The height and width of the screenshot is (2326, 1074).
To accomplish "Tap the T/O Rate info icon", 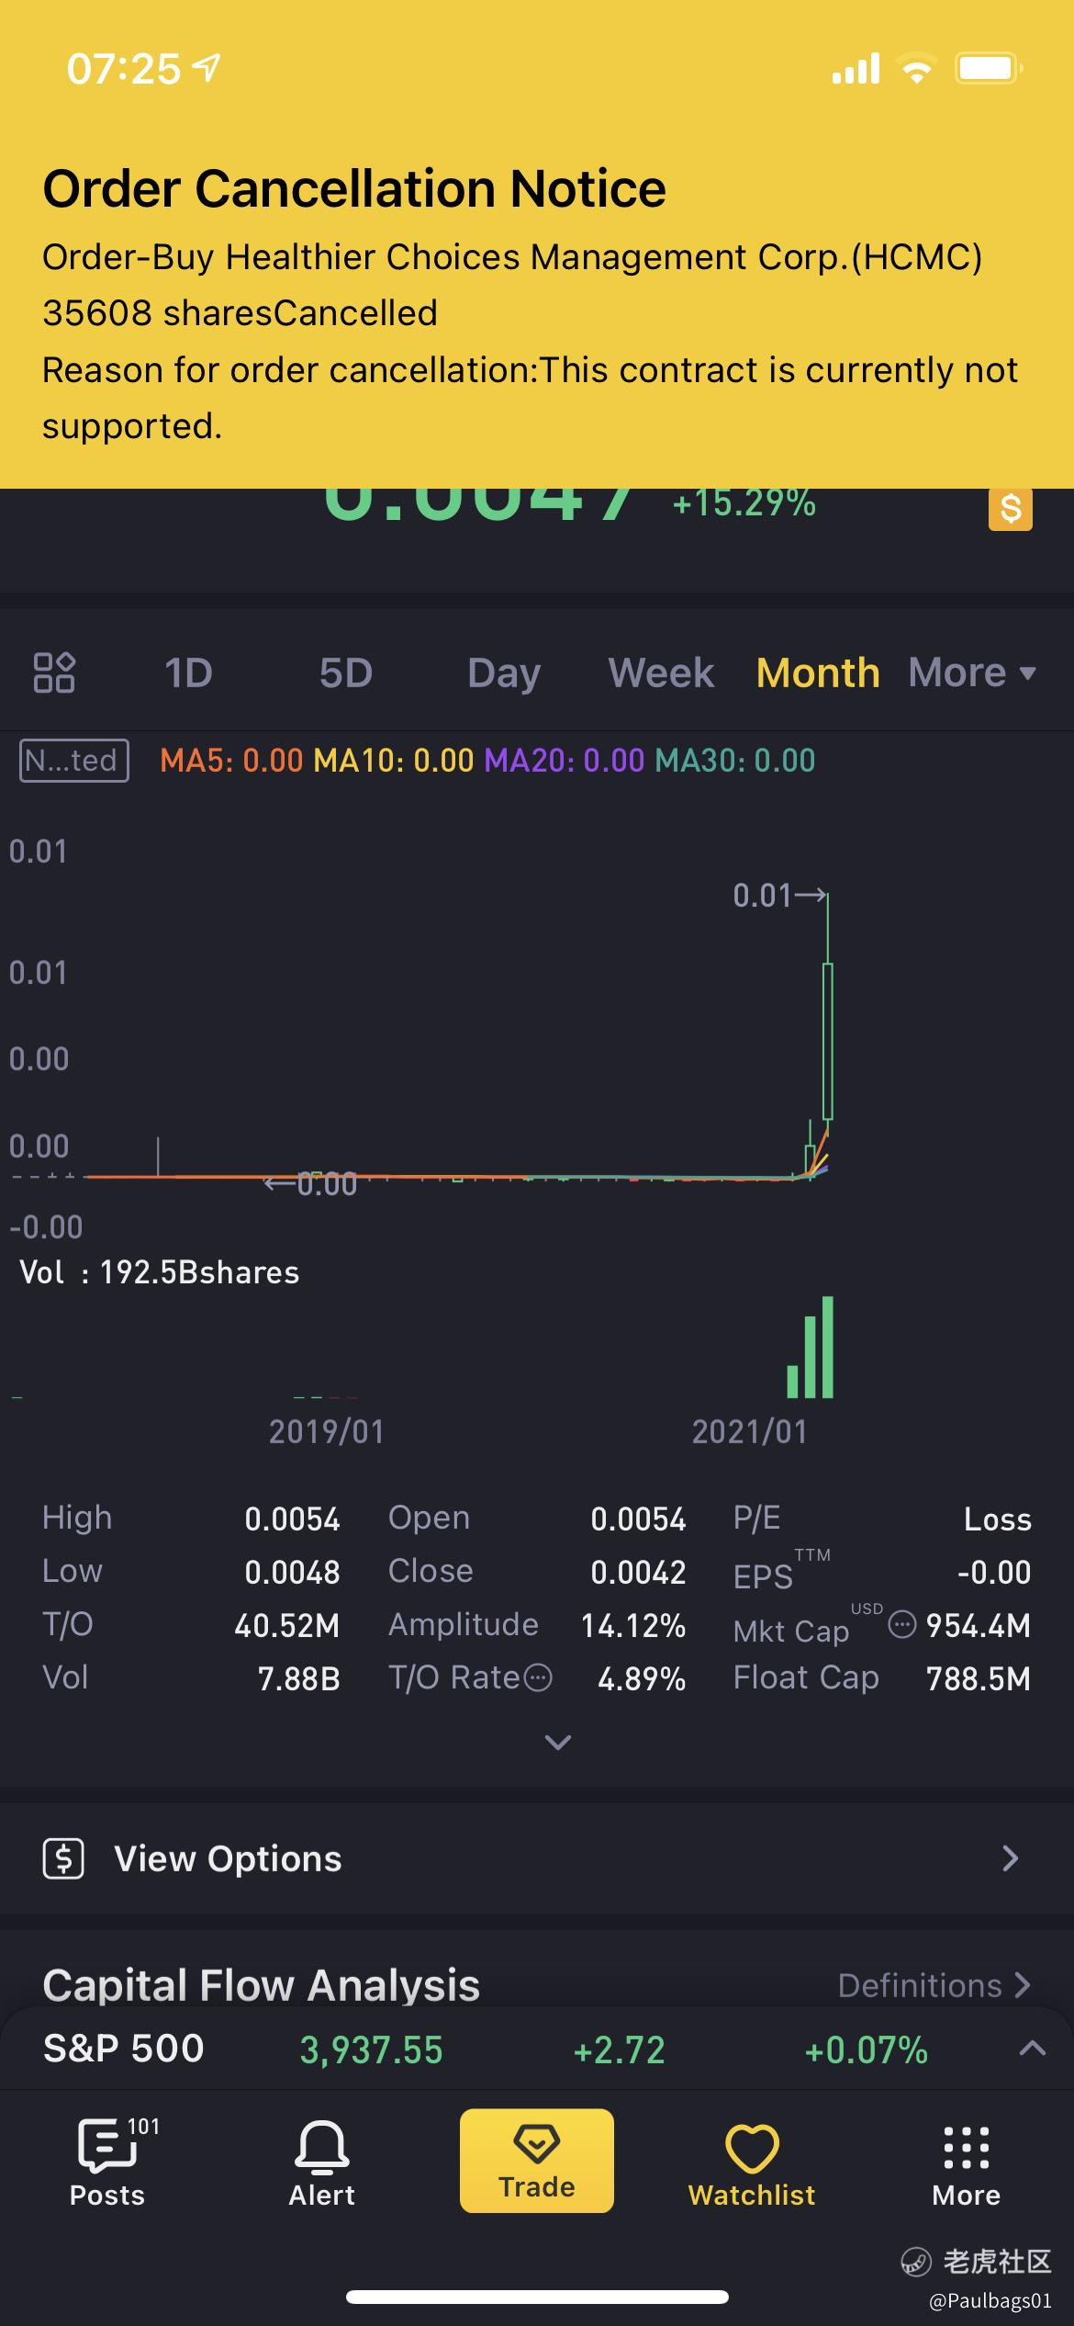I will pyautogui.click(x=538, y=1678).
